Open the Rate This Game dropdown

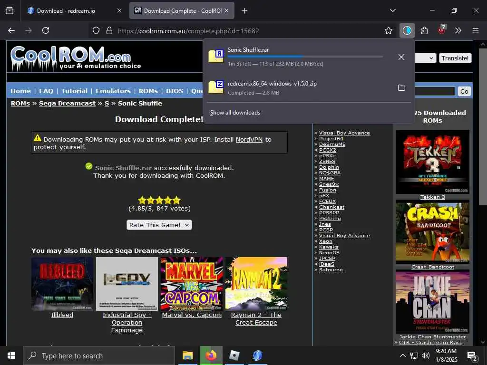tap(159, 225)
